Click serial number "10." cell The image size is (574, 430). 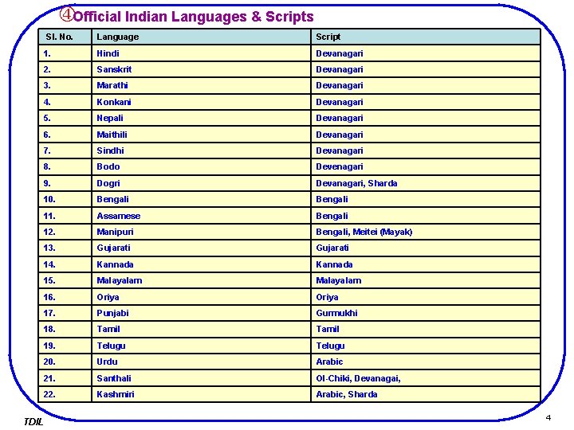(65, 199)
